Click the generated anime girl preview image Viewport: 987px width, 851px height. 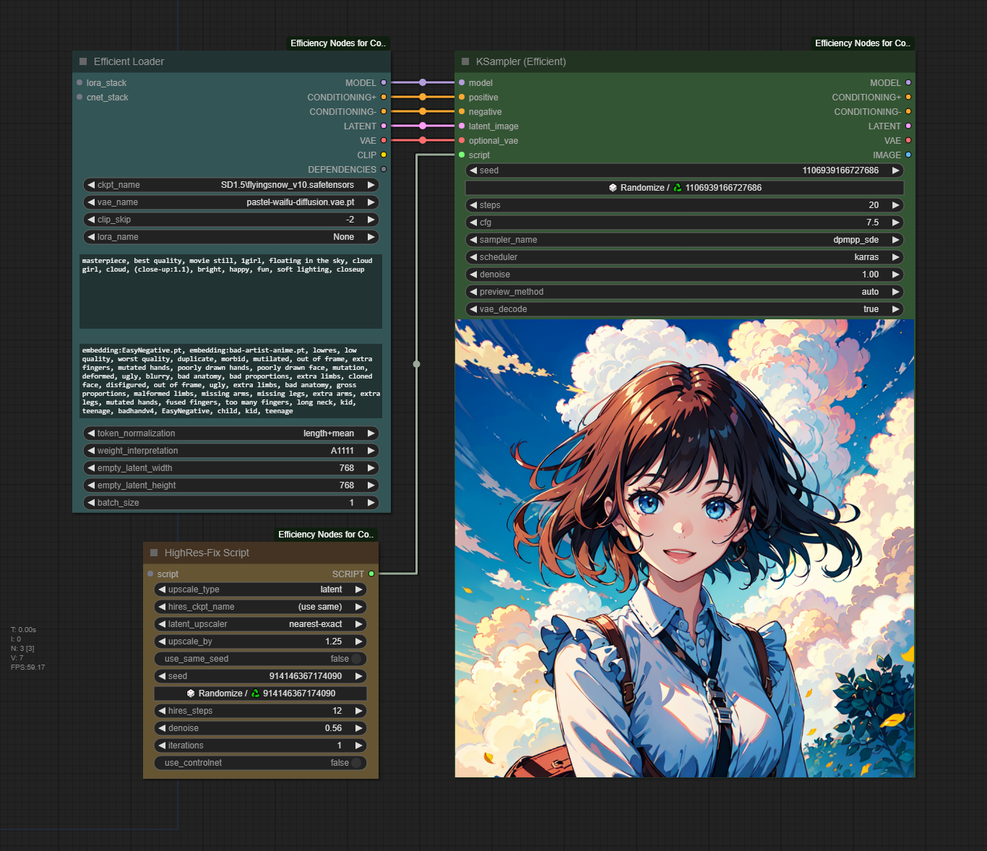684,548
